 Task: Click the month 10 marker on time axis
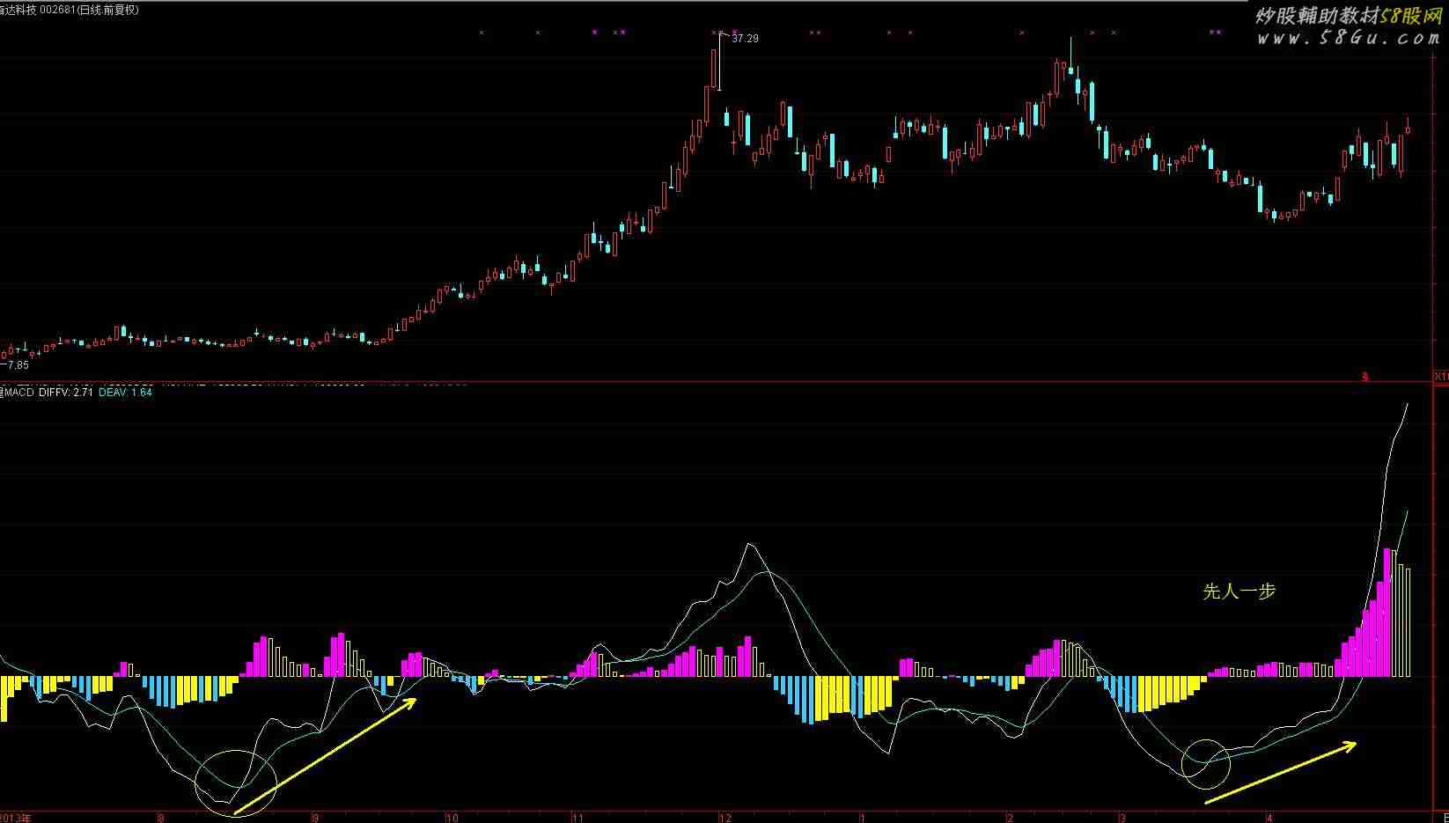(x=452, y=818)
